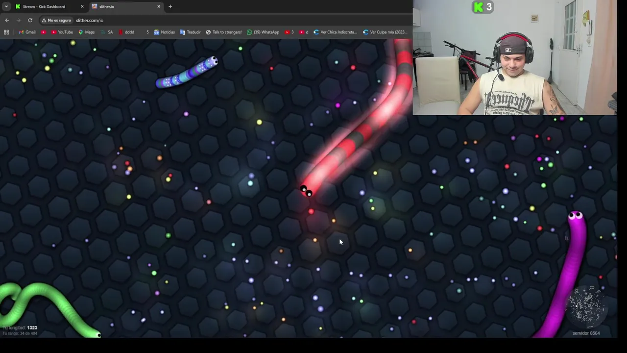This screenshot has height=353, width=627.
Task: Open the Noticias bookmark
Action: [x=164, y=32]
